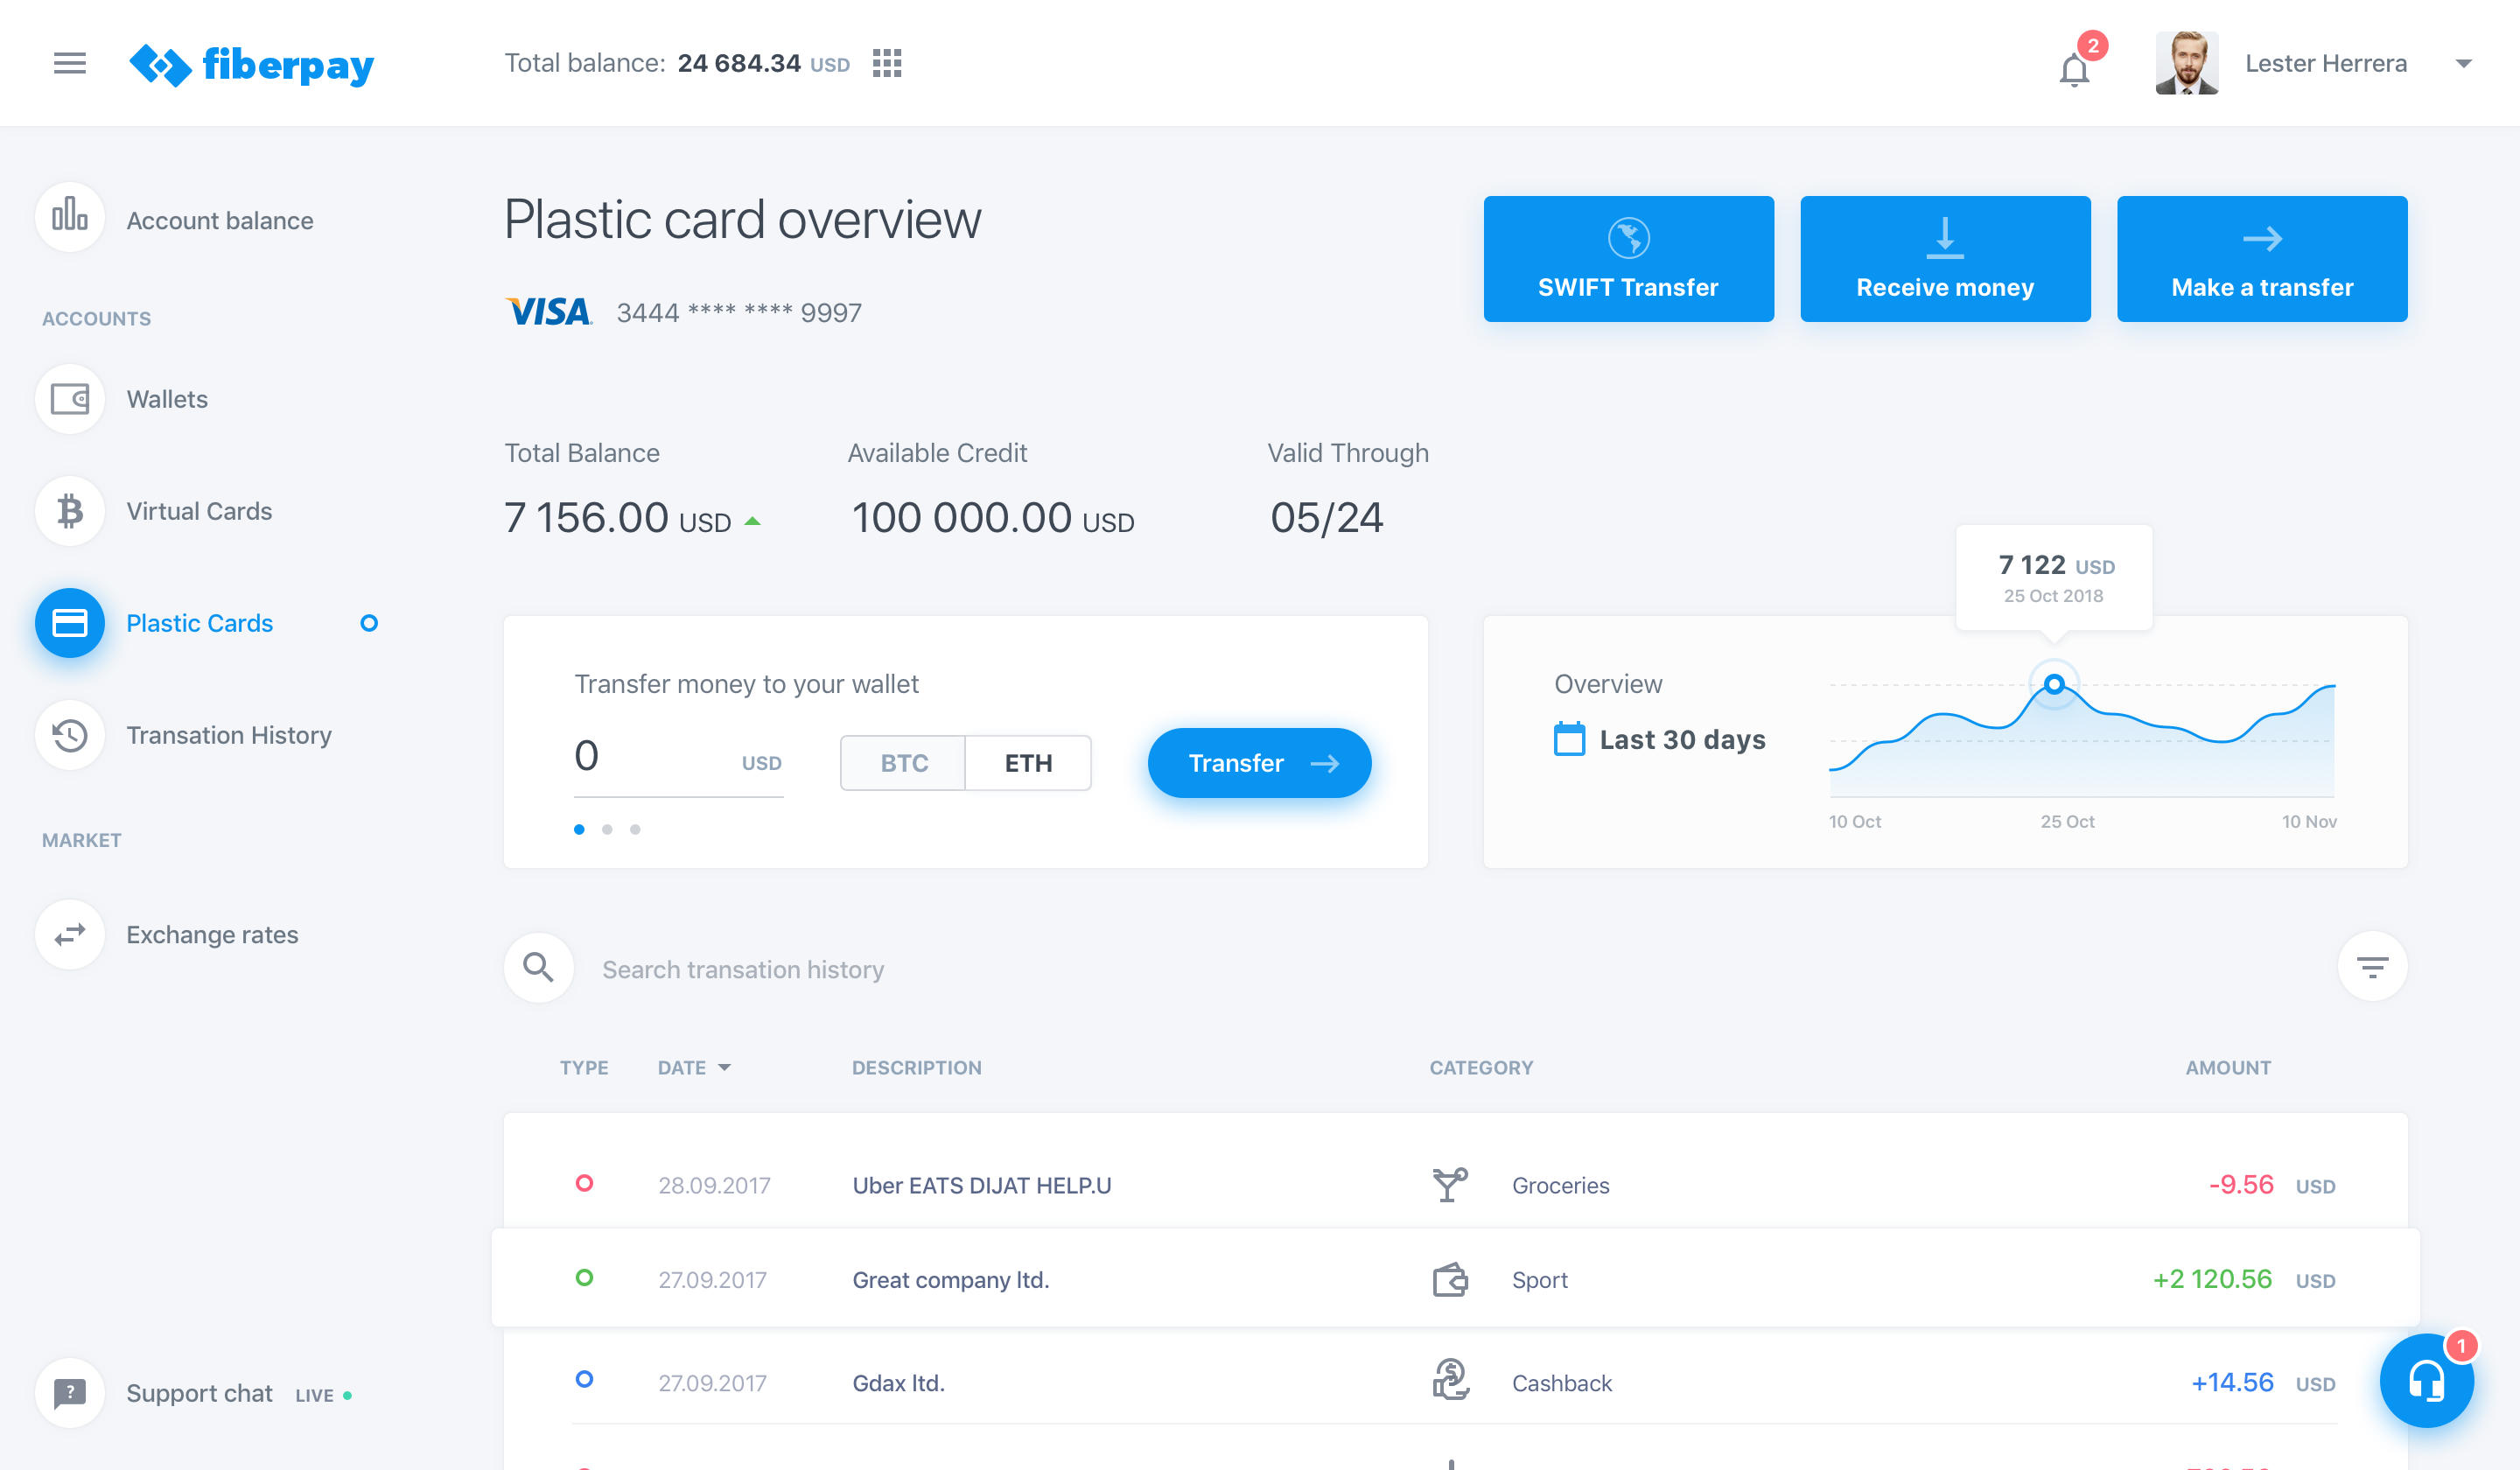Click the Transfer button

(1256, 761)
